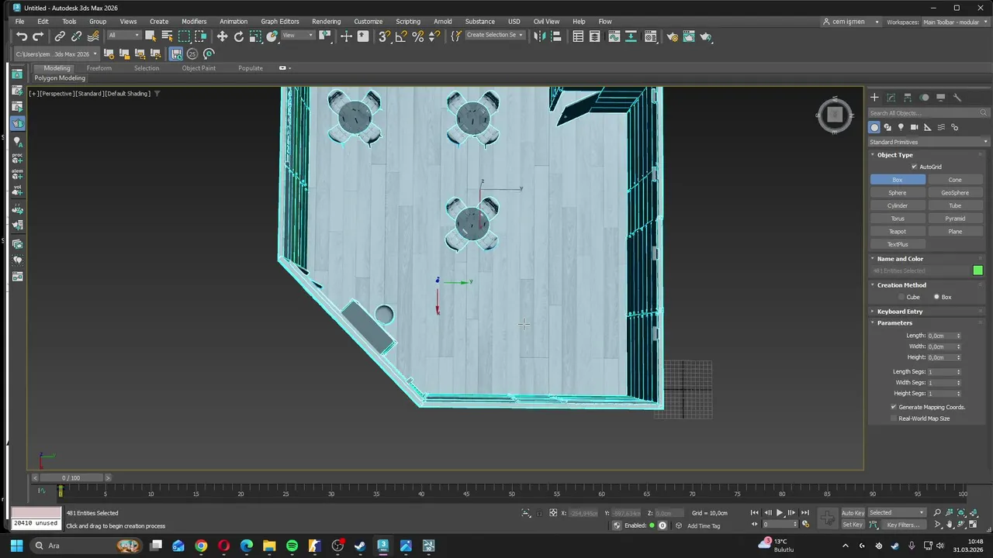Enable Real-World Map Size checkbox
993x558 pixels.
(x=894, y=418)
